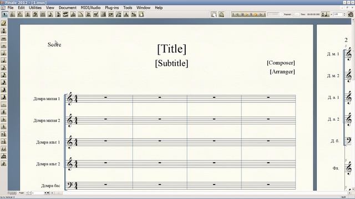Click the page number field at bottom
Viewport: 355px width, 199px height.
coord(38,193)
